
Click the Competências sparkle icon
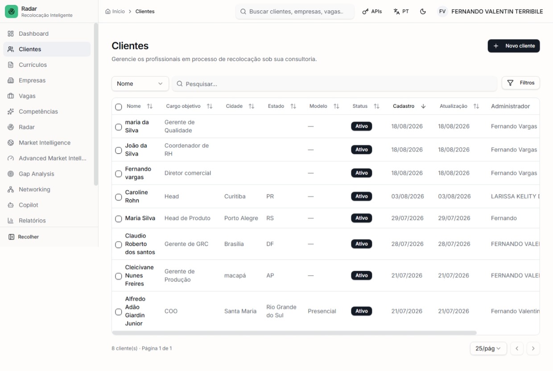pos(11,111)
